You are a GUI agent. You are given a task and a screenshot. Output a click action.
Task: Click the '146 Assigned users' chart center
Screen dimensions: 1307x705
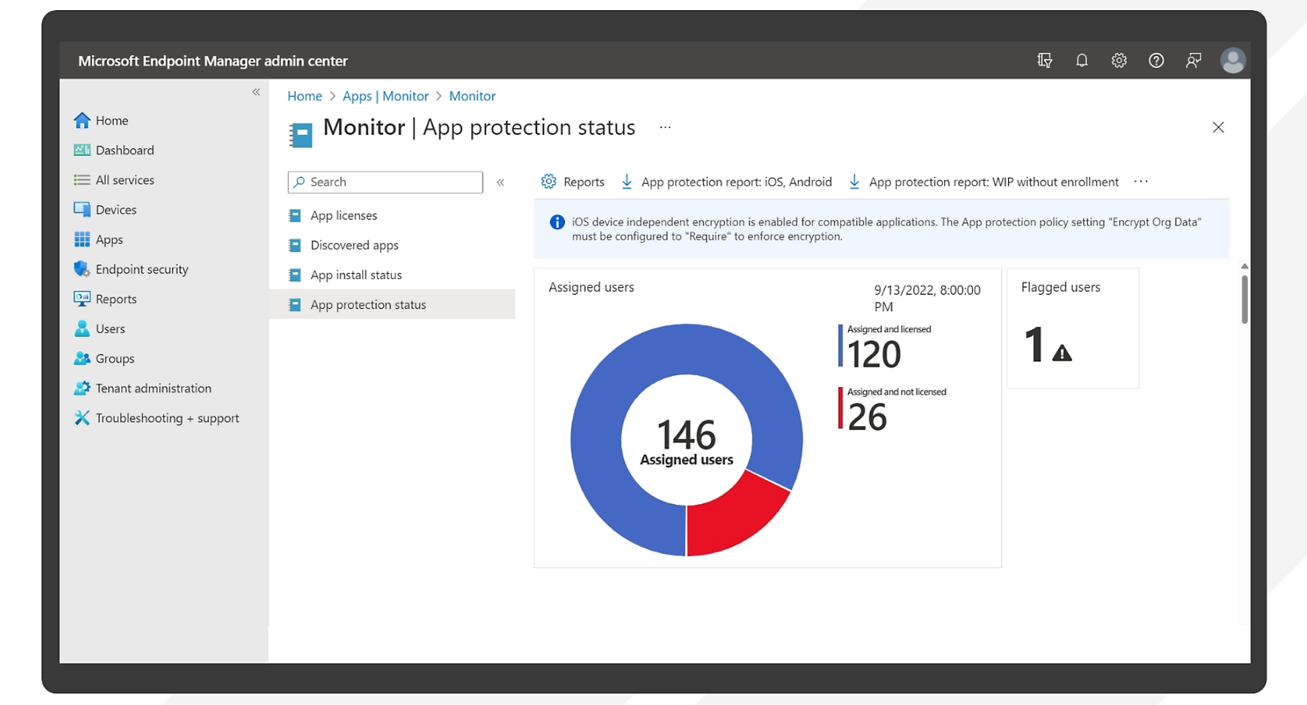[686, 442]
